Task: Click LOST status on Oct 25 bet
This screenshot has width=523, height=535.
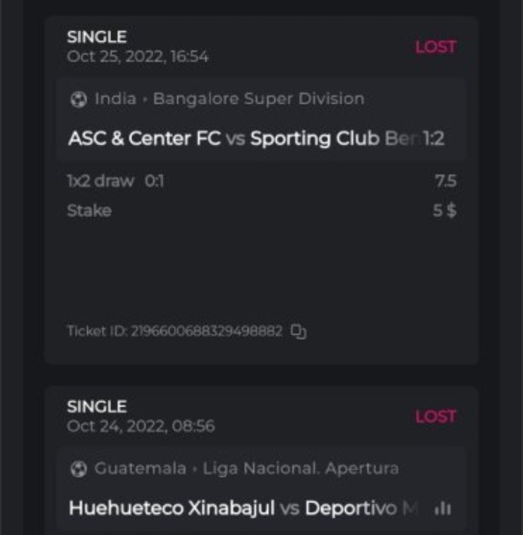Action: coord(435,47)
